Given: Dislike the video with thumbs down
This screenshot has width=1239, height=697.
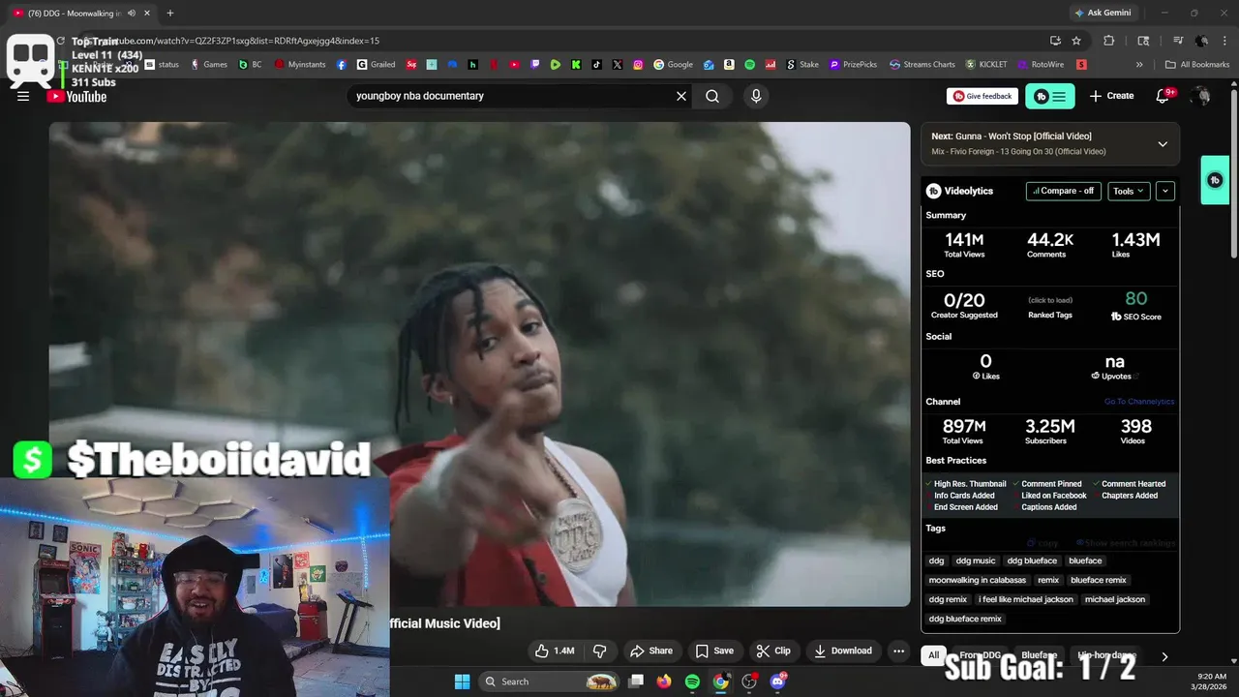Looking at the screenshot, I should click(x=600, y=651).
